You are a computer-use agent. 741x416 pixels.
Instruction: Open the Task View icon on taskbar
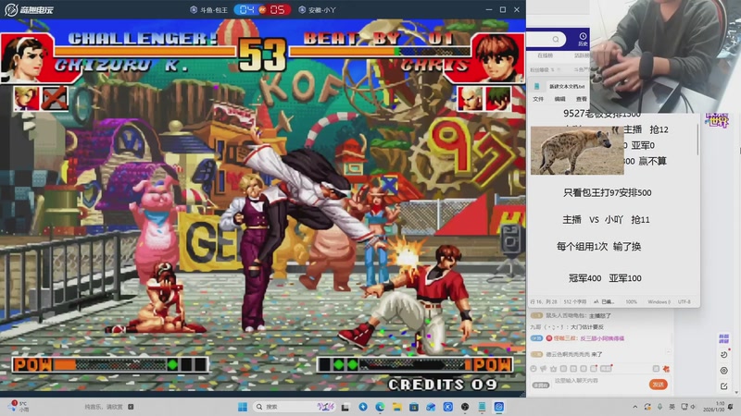click(345, 407)
